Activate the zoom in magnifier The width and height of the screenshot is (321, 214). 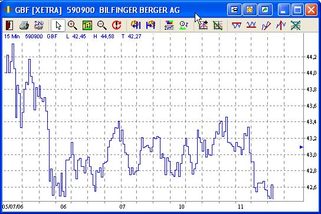click(x=73, y=25)
